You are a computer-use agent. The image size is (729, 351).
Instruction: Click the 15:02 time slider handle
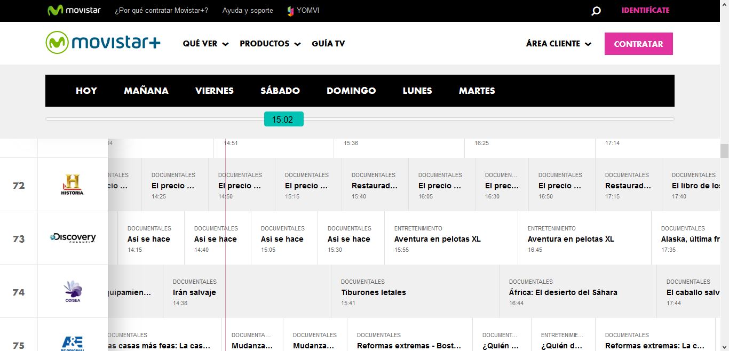(284, 119)
